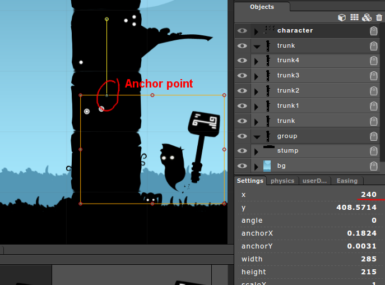Click the anchorY value 0.0031
Image resolution: width=385 pixels, height=285 pixels.
tap(361, 246)
